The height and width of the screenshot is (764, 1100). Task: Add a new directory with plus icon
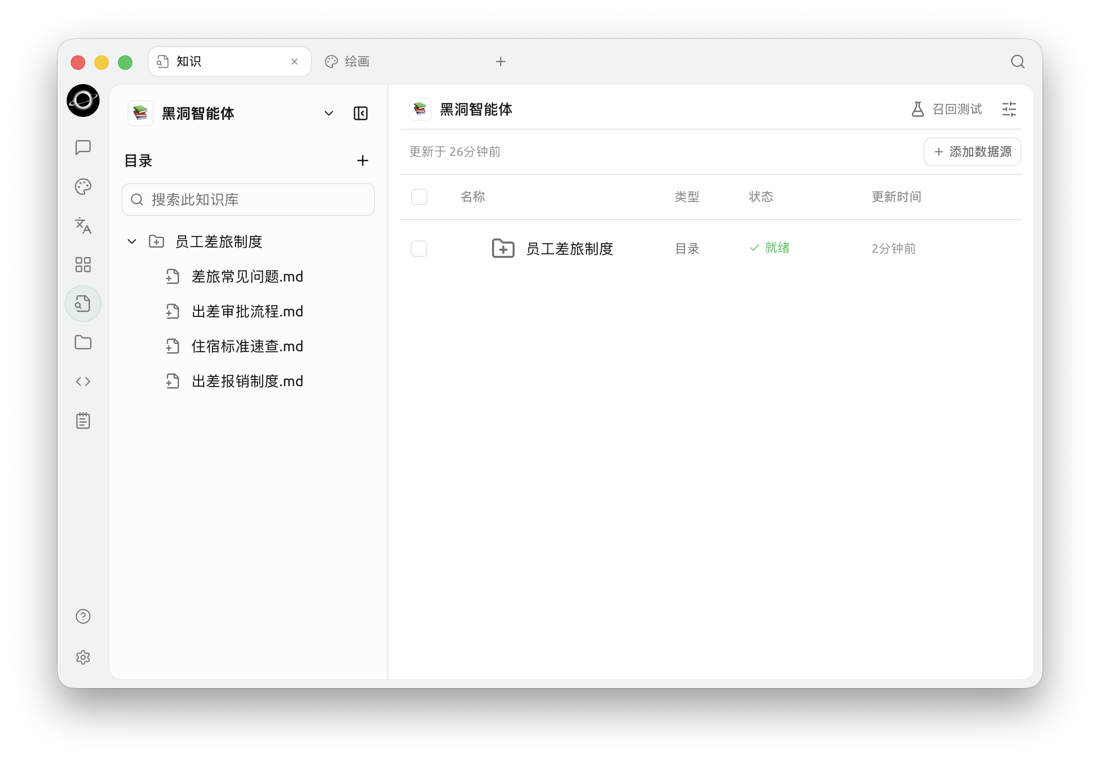[x=363, y=160]
